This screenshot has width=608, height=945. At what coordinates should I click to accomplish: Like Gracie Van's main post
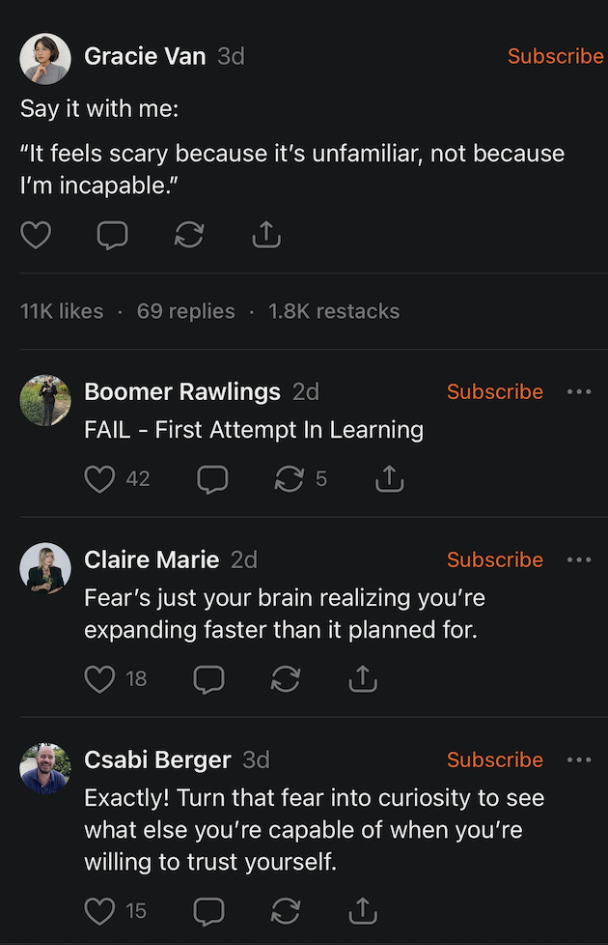click(36, 235)
